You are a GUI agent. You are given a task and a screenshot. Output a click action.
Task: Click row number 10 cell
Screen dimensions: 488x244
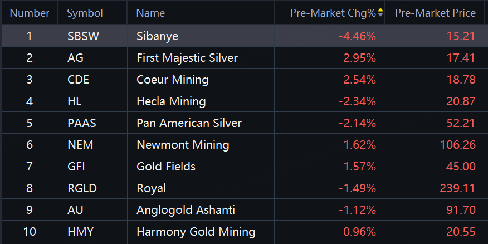[x=30, y=232]
